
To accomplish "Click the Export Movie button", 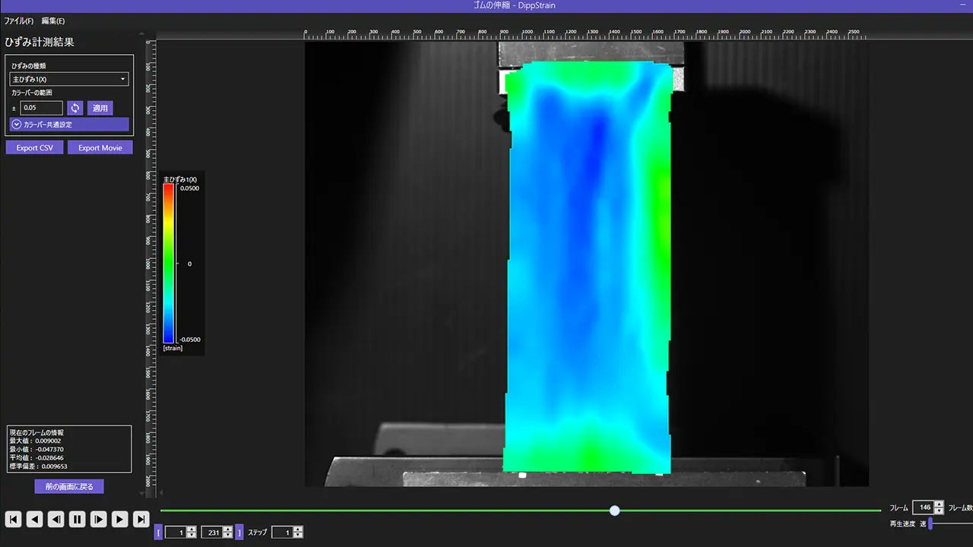I will click(x=100, y=147).
